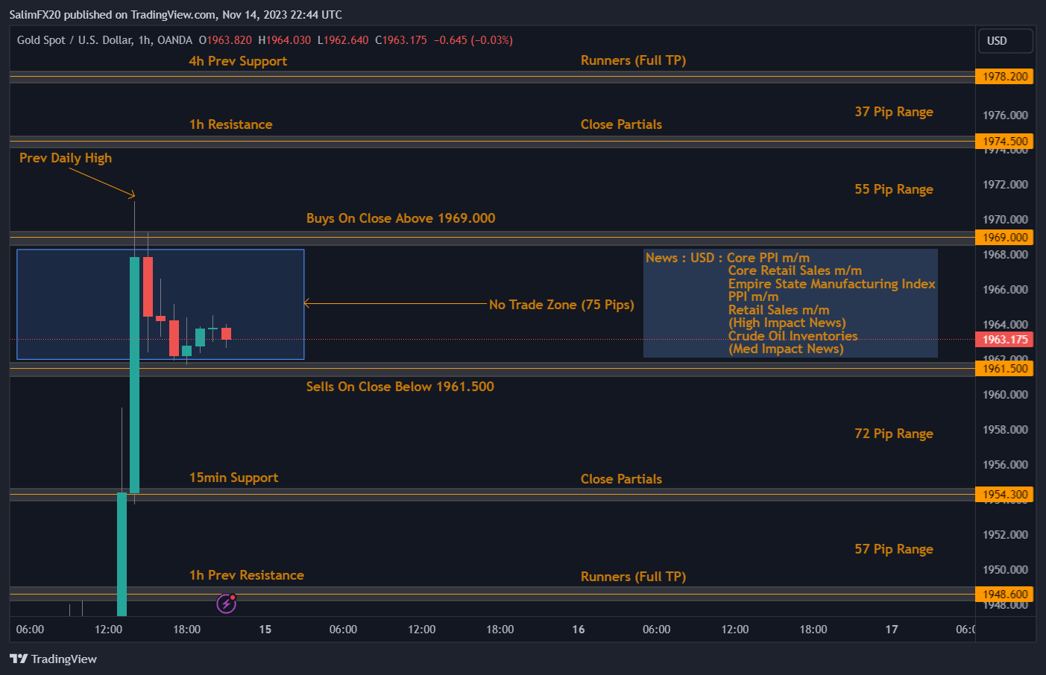Viewport: 1046px width, 675px height.
Task: Click 'Close Partials' beside 15min Support
Action: point(621,479)
